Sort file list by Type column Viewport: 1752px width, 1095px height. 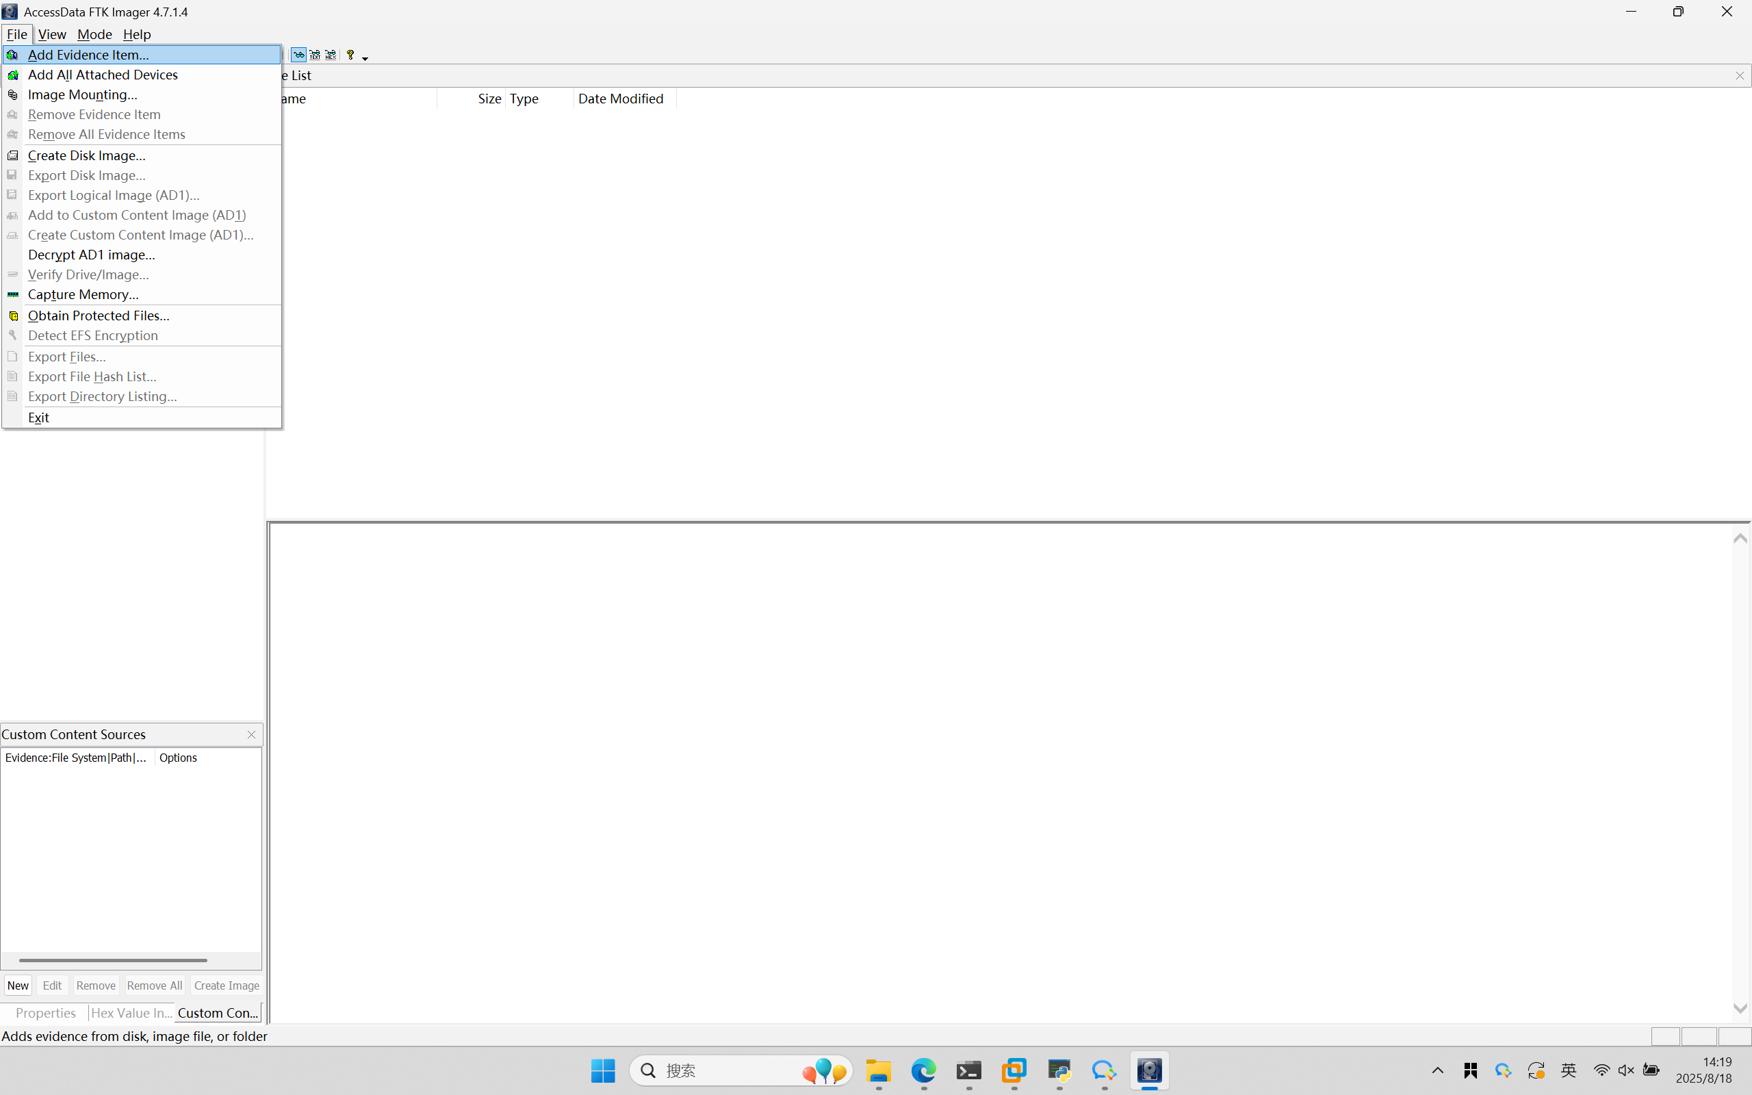click(539, 99)
